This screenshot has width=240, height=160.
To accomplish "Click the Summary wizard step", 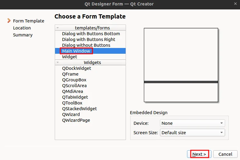I will point(23,35).
